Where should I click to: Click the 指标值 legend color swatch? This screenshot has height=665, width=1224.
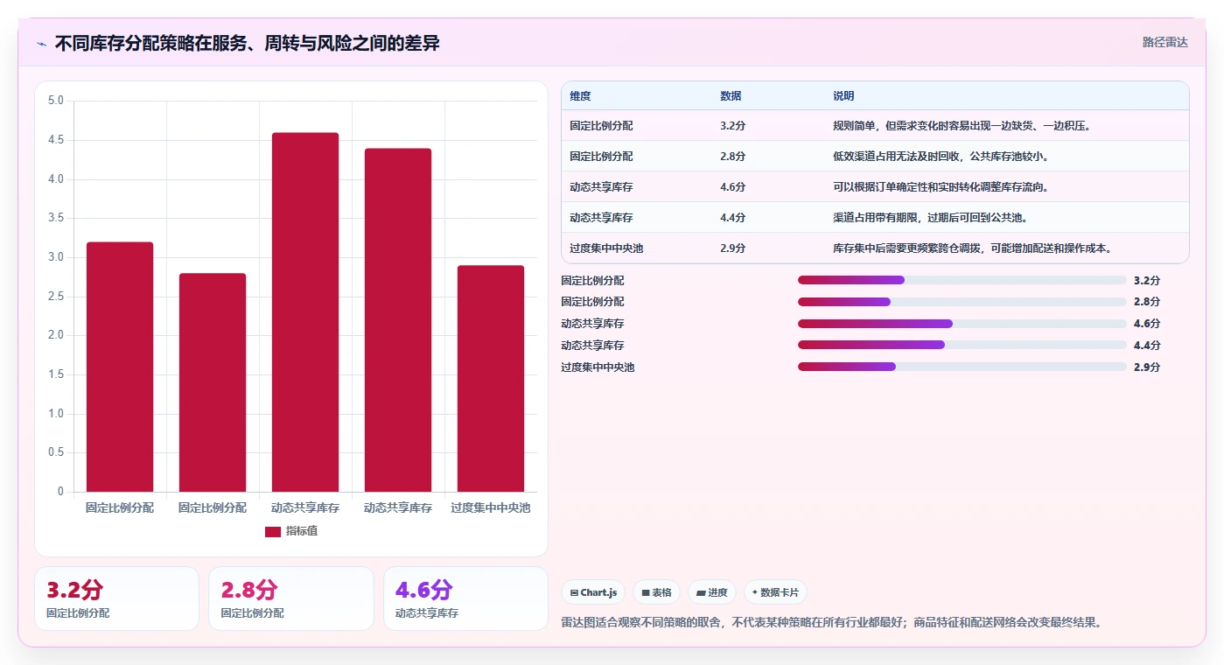coord(273,531)
